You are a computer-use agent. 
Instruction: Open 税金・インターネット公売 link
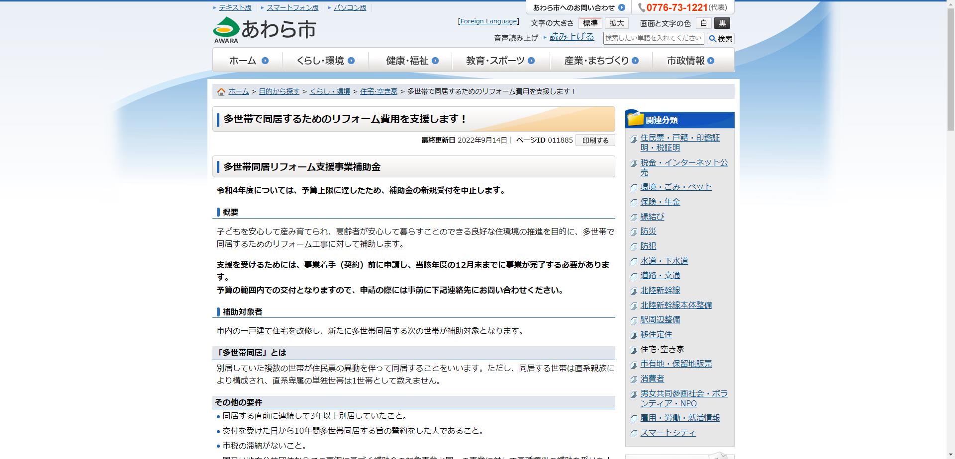(x=684, y=167)
